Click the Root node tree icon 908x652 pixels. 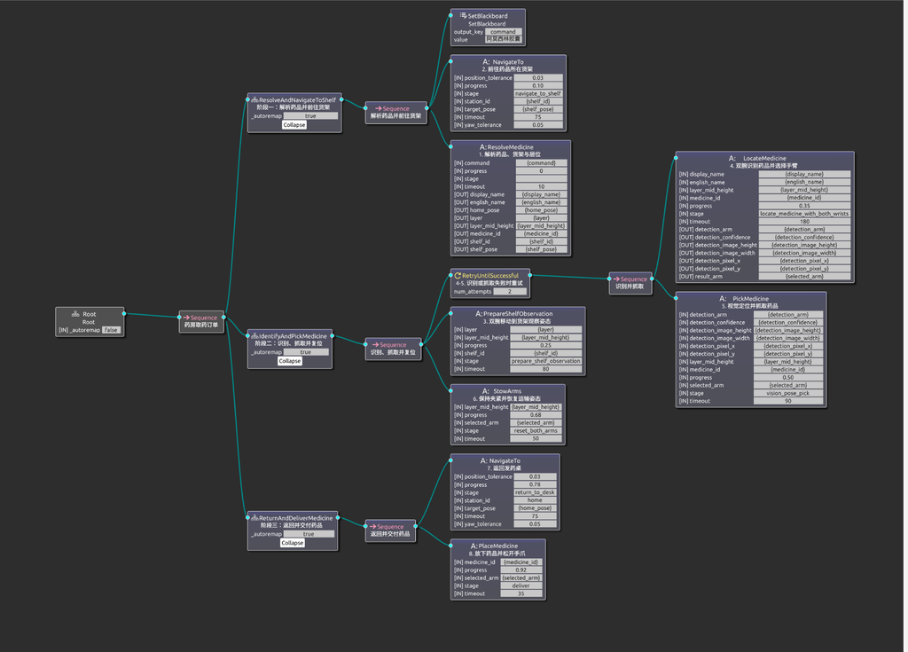(x=75, y=314)
